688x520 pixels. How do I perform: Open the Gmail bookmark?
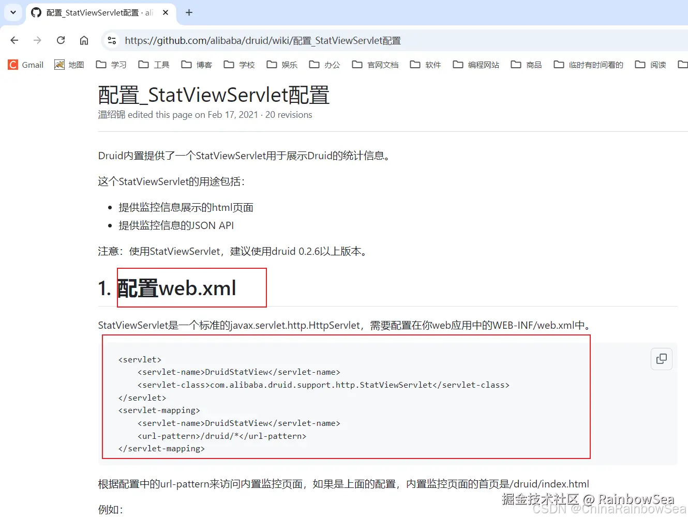26,65
